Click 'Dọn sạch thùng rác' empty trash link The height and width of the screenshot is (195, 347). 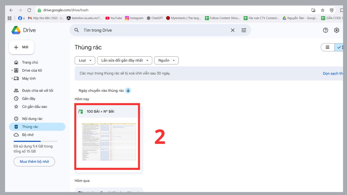pyautogui.click(x=333, y=73)
